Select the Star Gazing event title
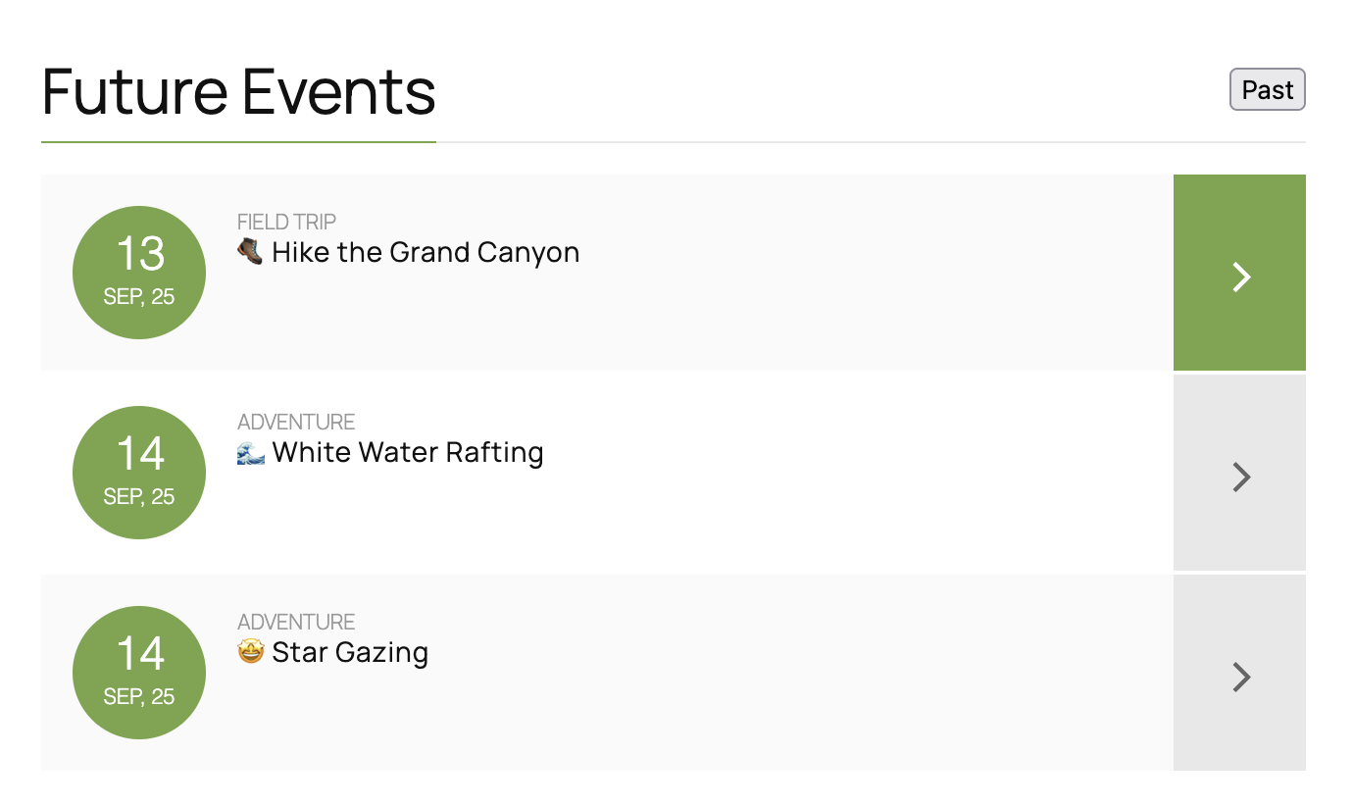1353x806 pixels. click(x=350, y=653)
